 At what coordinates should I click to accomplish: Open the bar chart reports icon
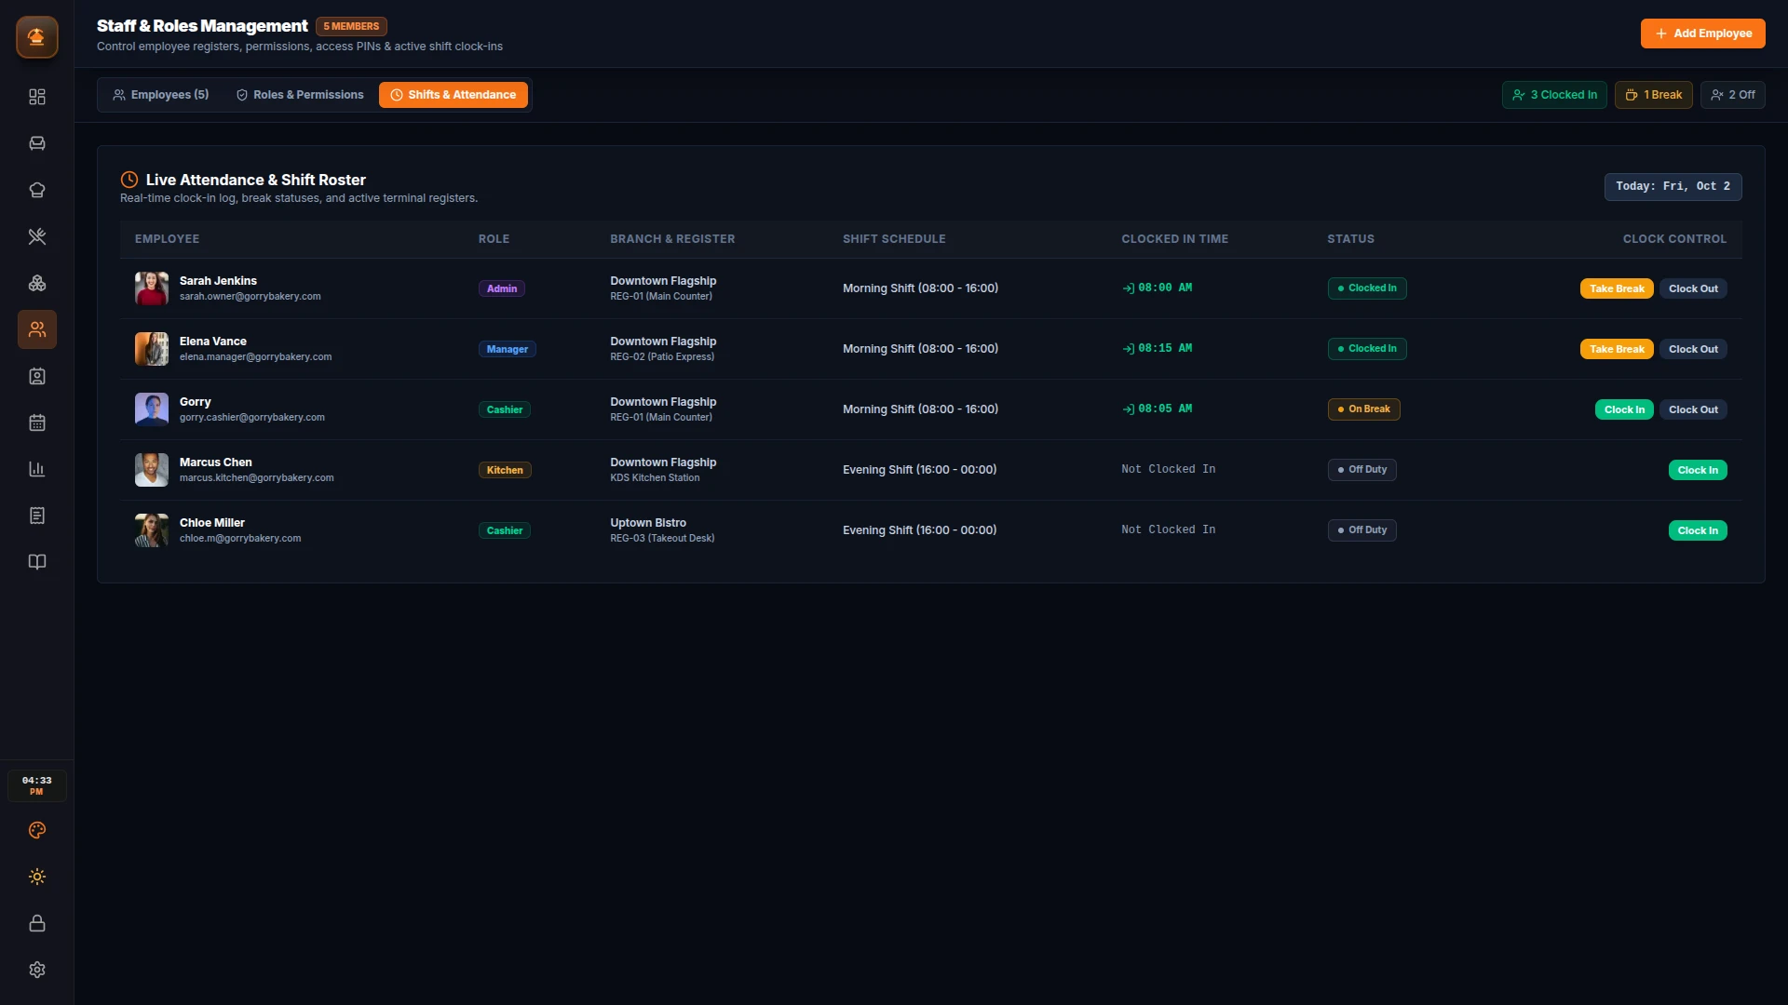37,469
